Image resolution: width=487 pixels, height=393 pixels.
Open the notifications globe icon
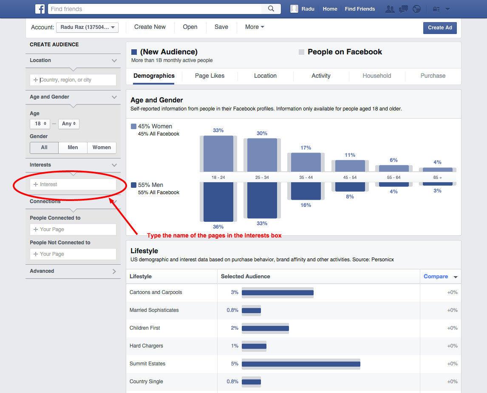point(416,9)
